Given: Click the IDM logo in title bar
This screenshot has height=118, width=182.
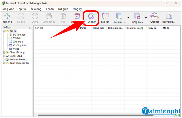Looking at the screenshot, I should (x=3, y=3).
